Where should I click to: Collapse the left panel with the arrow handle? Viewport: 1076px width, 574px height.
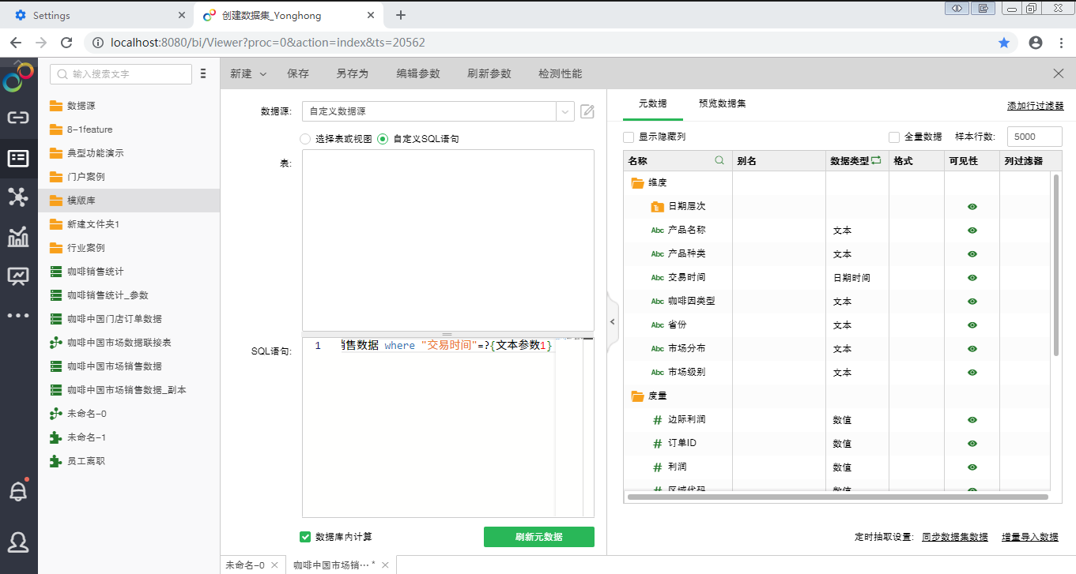(x=611, y=322)
